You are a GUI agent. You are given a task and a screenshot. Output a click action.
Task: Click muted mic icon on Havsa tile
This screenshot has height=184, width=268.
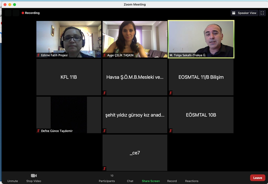pyautogui.click(x=105, y=93)
